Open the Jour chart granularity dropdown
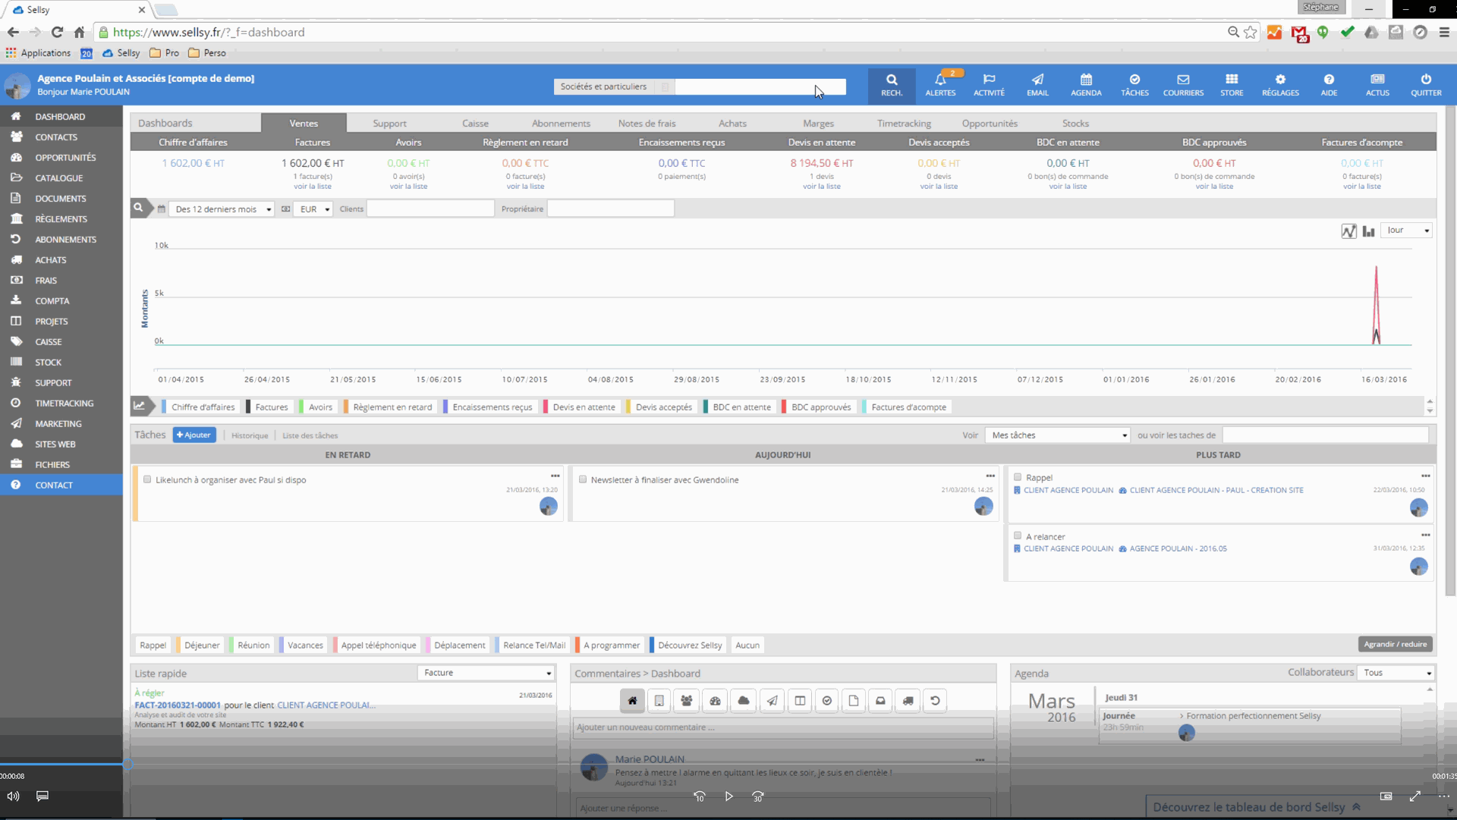 pyautogui.click(x=1406, y=231)
